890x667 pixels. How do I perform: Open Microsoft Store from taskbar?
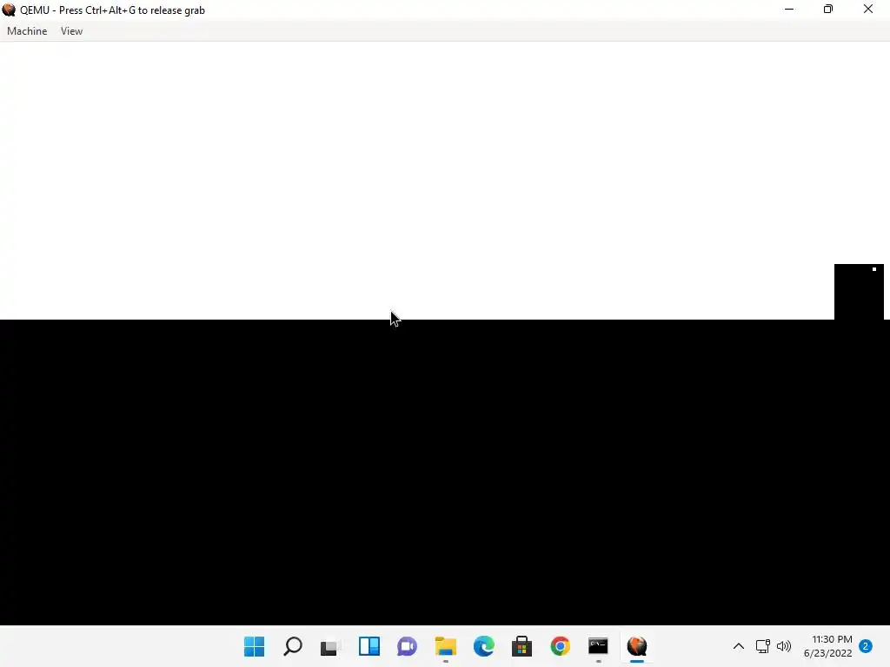[521, 646]
